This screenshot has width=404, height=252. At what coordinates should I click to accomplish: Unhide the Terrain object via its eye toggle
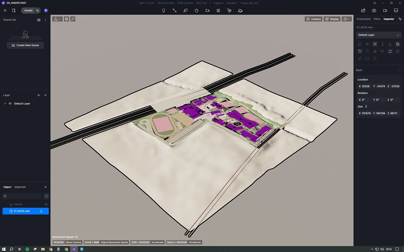click(x=46, y=204)
